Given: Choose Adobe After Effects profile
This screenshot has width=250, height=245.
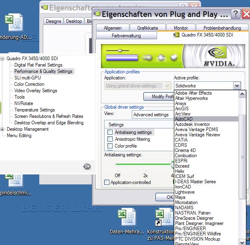Looking at the screenshot, I should point(206,93).
